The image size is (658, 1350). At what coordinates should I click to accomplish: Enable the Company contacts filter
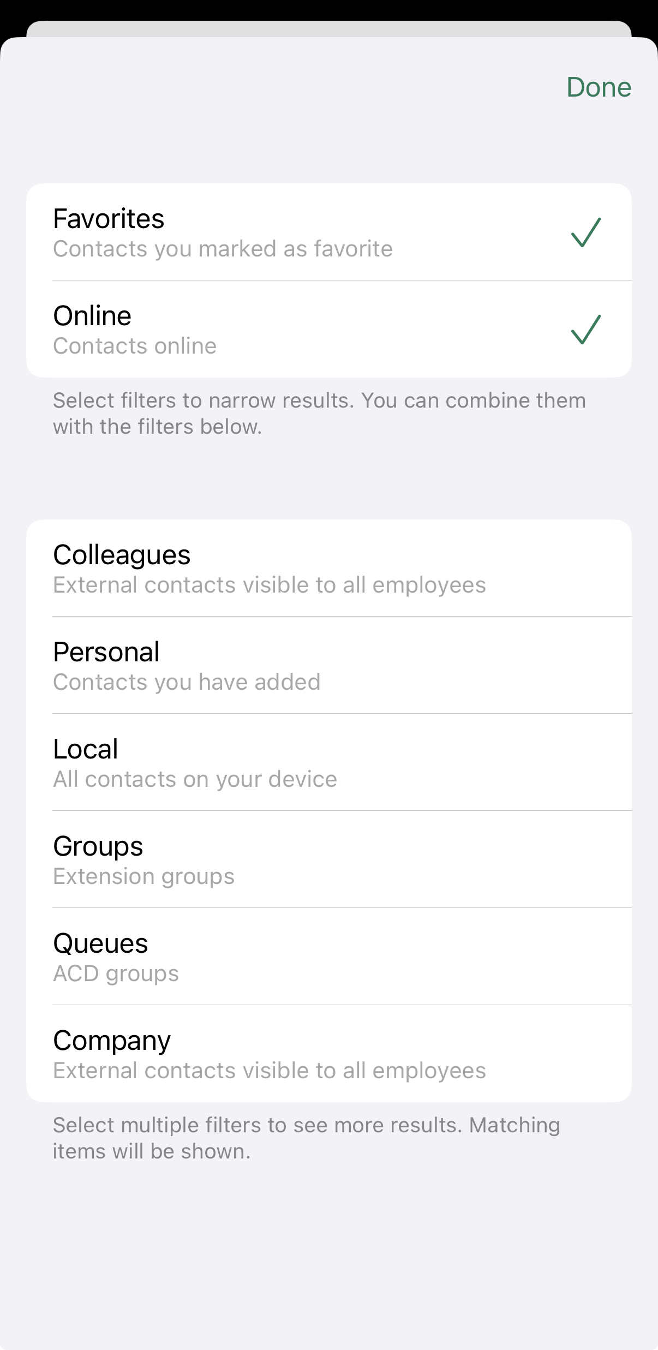click(328, 1054)
